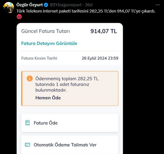The width and height of the screenshot is (164, 154).
Task: Open the @IYIozgurozyurt handle link
Action: (x=65, y=5)
